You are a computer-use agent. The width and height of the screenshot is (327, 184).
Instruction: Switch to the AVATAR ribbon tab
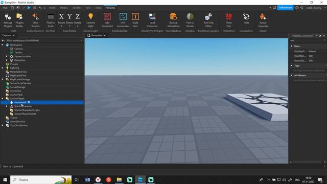(77, 8)
